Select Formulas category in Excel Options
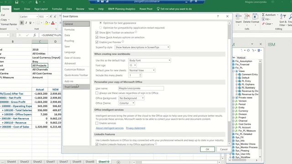 pos(76,30)
